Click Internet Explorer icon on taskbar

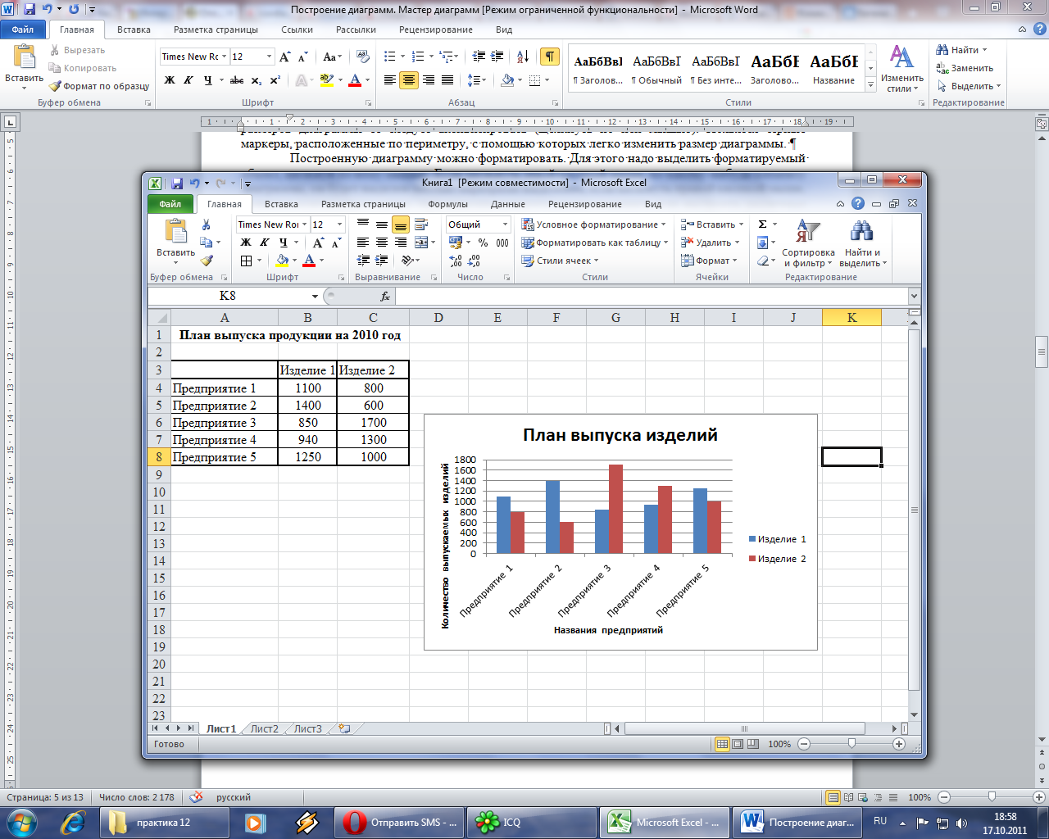[x=74, y=822]
